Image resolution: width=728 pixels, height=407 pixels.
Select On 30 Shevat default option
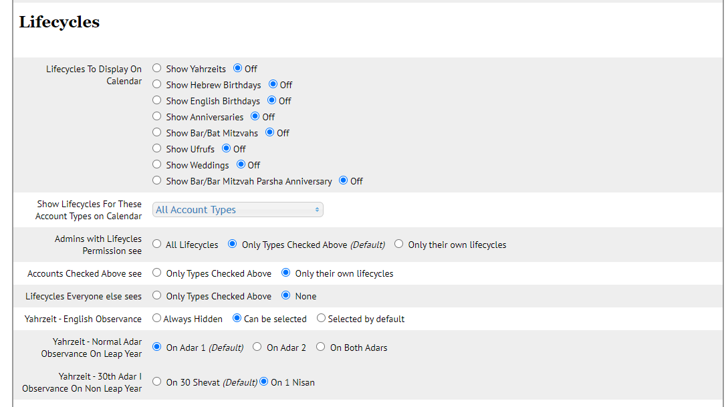[157, 382]
